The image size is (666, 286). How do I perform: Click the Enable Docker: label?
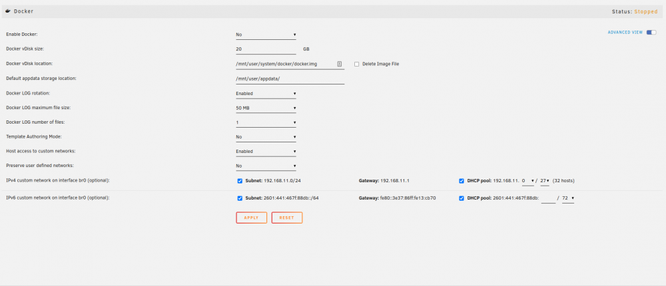click(x=22, y=35)
